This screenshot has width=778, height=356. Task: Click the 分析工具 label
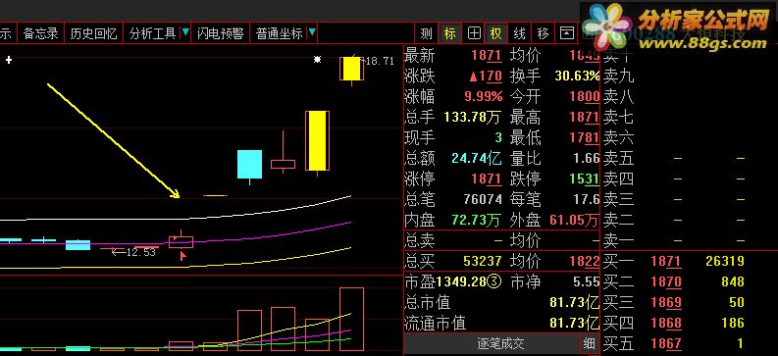click(x=152, y=33)
